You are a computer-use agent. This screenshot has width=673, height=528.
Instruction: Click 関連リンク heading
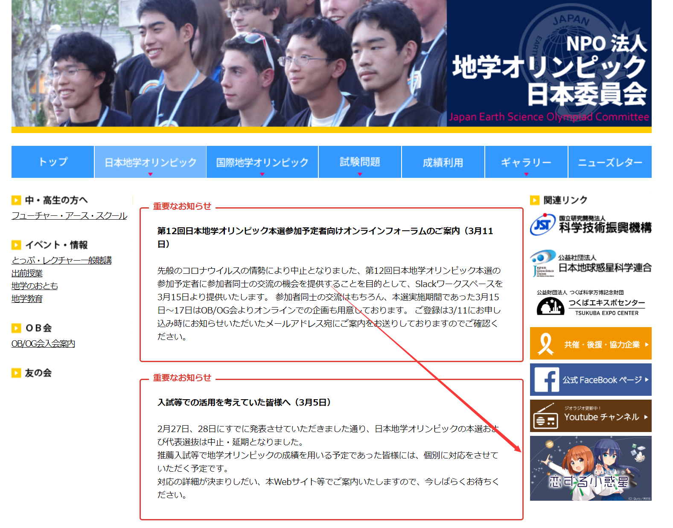click(565, 200)
